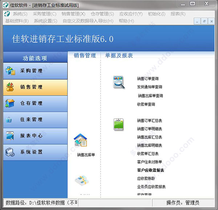Click the 单据及报表 section heading
218x210 pixels.
coord(119,56)
